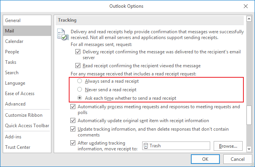This screenshot has width=255, height=167.
Task: Open Tasks options category
Action: tap(27, 62)
